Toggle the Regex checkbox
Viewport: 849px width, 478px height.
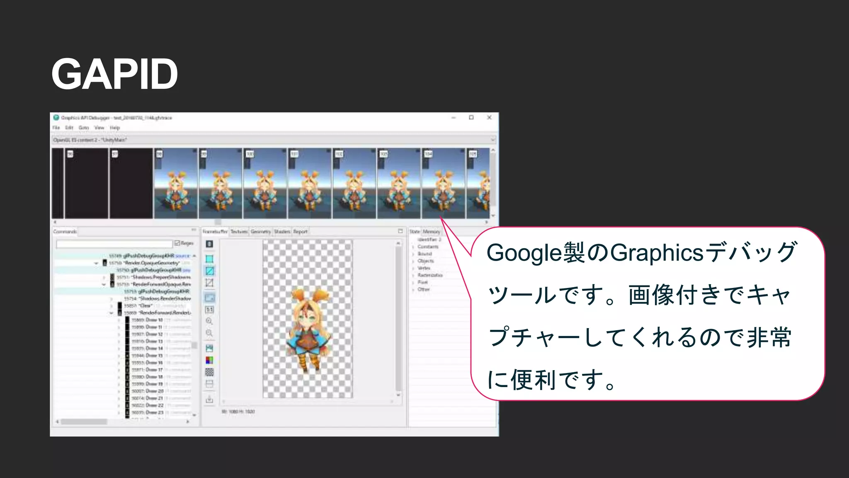point(177,243)
